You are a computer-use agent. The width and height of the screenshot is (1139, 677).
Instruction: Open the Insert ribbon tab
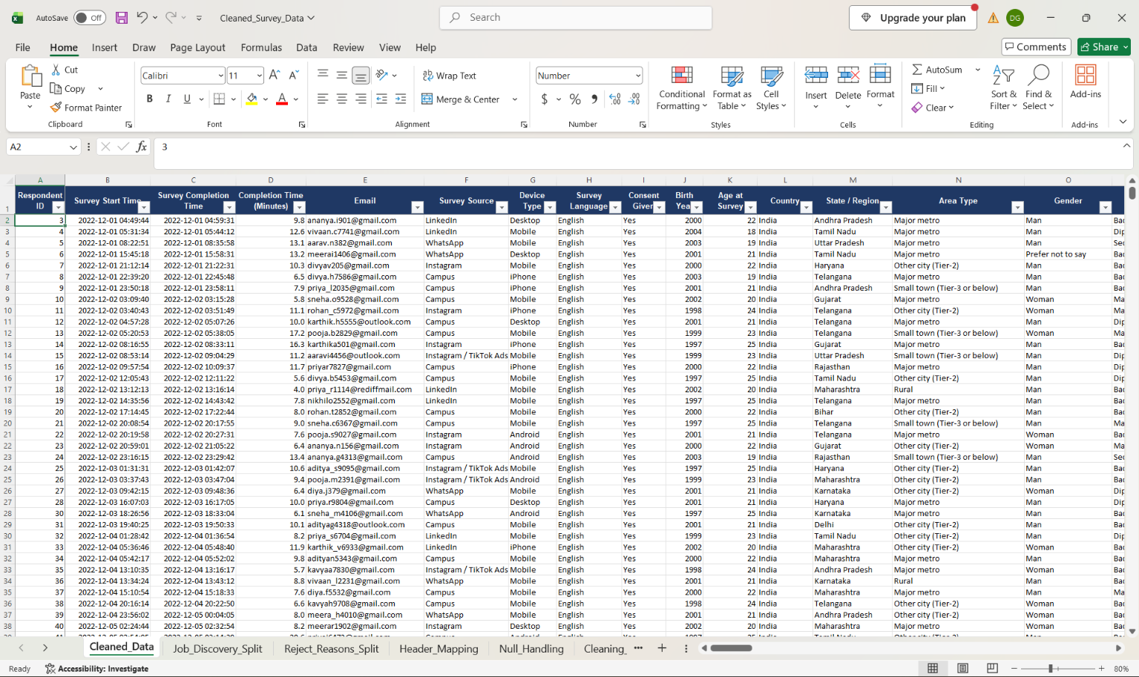tap(105, 47)
